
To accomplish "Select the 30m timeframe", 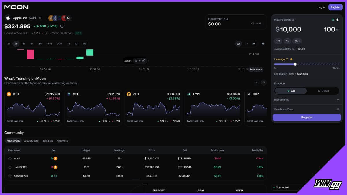I will (x=60, y=44).
